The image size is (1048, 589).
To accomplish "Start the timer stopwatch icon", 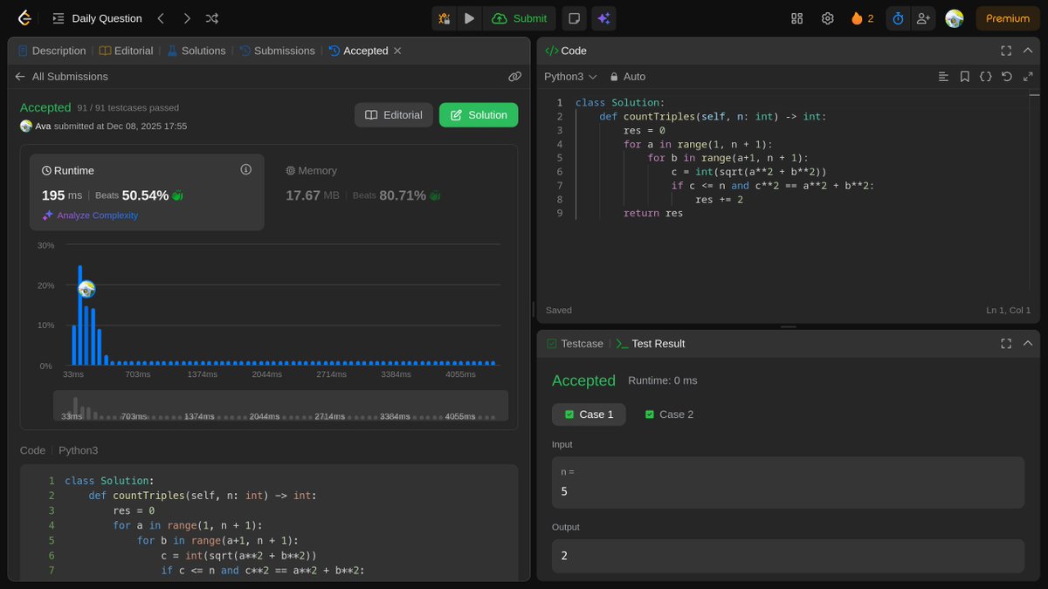I will [898, 18].
